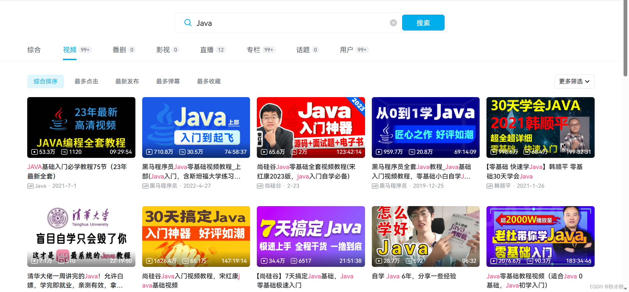Image resolution: width=629 pixels, height=292 pixels.
Task: Open title 黑马程序员Java零基础视频教程_上部
Action: 192,171
